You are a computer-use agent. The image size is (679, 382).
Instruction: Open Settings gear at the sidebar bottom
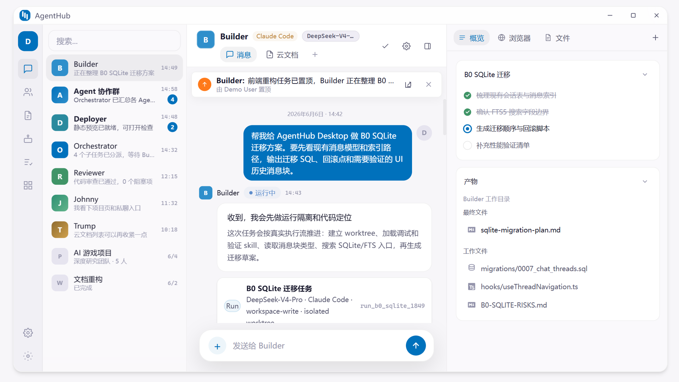(x=28, y=333)
